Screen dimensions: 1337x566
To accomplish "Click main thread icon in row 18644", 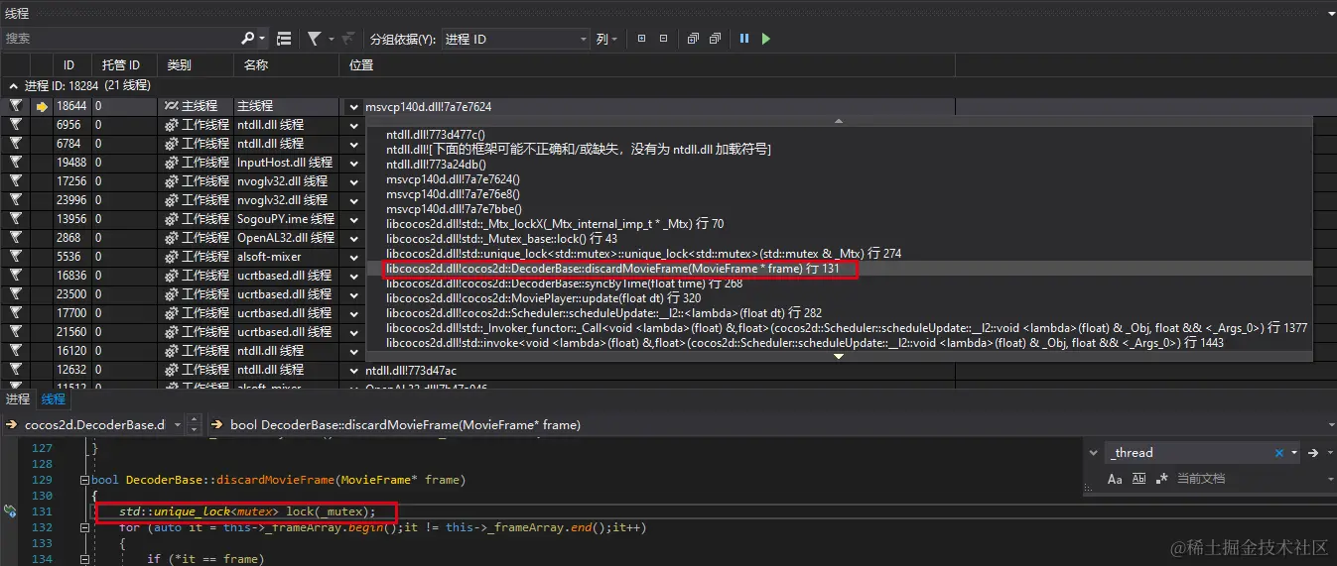I will [172, 106].
